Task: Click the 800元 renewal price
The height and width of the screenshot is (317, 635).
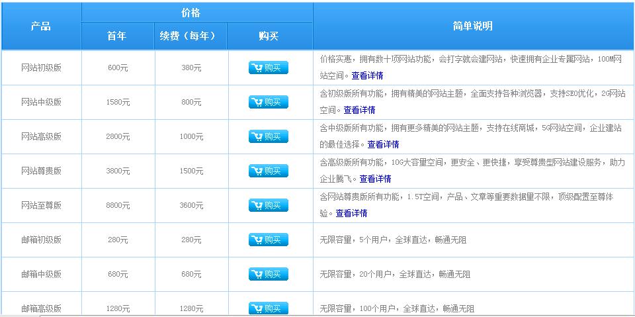Action: (x=191, y=103)
